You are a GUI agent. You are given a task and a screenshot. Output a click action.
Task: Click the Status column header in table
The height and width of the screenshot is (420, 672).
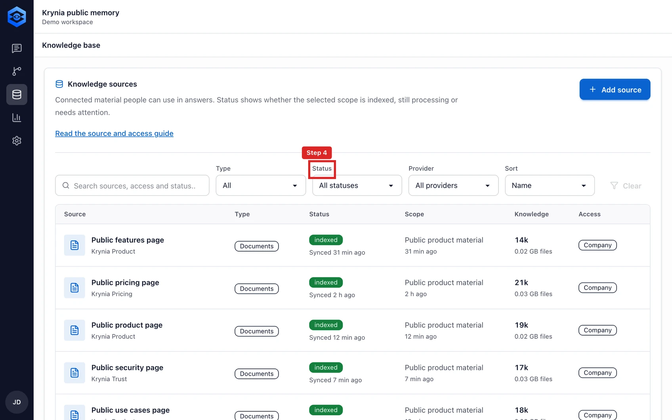point(319,214)
